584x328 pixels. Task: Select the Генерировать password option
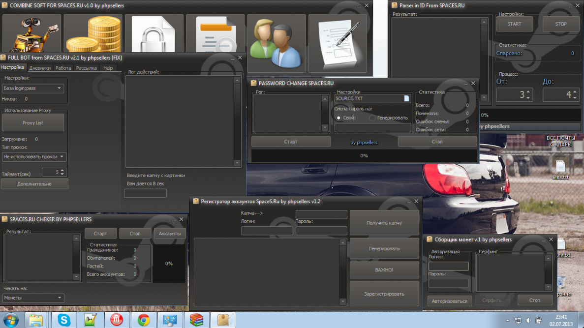372,118
